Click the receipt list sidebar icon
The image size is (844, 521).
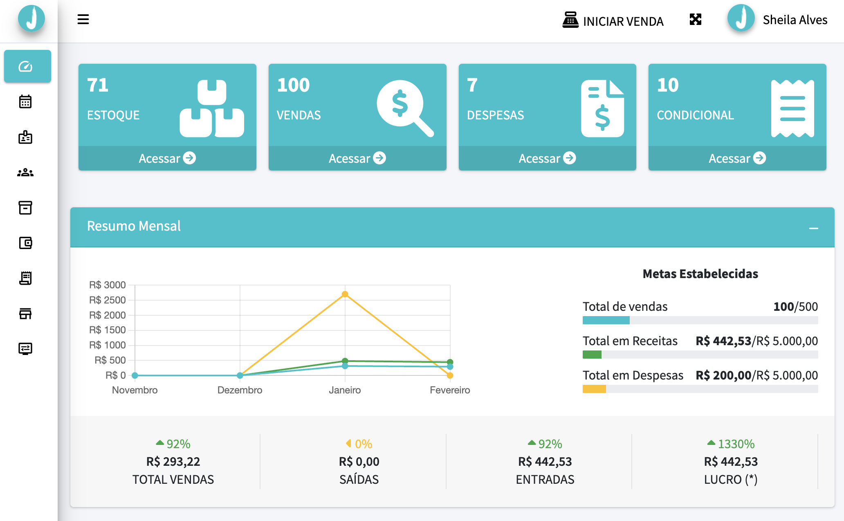pos(25,278)
